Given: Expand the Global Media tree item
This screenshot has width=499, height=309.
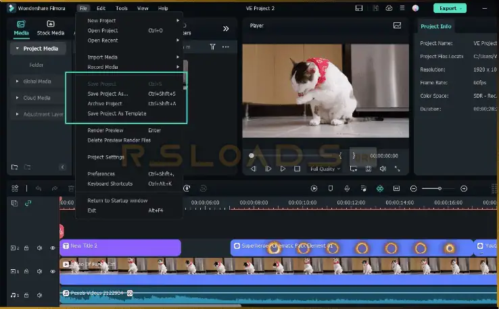Looking at the screenshot, I should click(18, 82).
